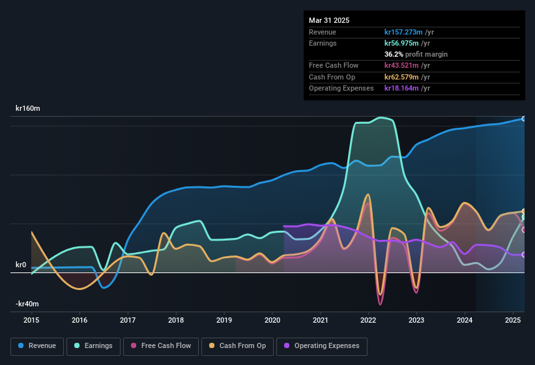Screen dimensions: 535x365
Task: Click the orange Cash From Op end marker
Action: [524, 211]
